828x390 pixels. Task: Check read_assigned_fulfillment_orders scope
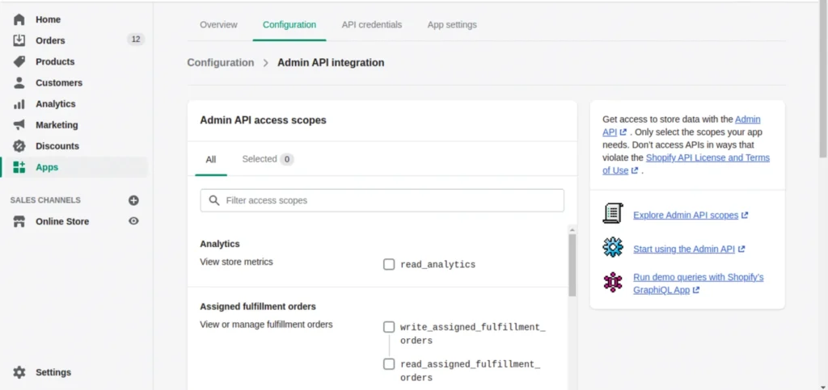[389, 364]
